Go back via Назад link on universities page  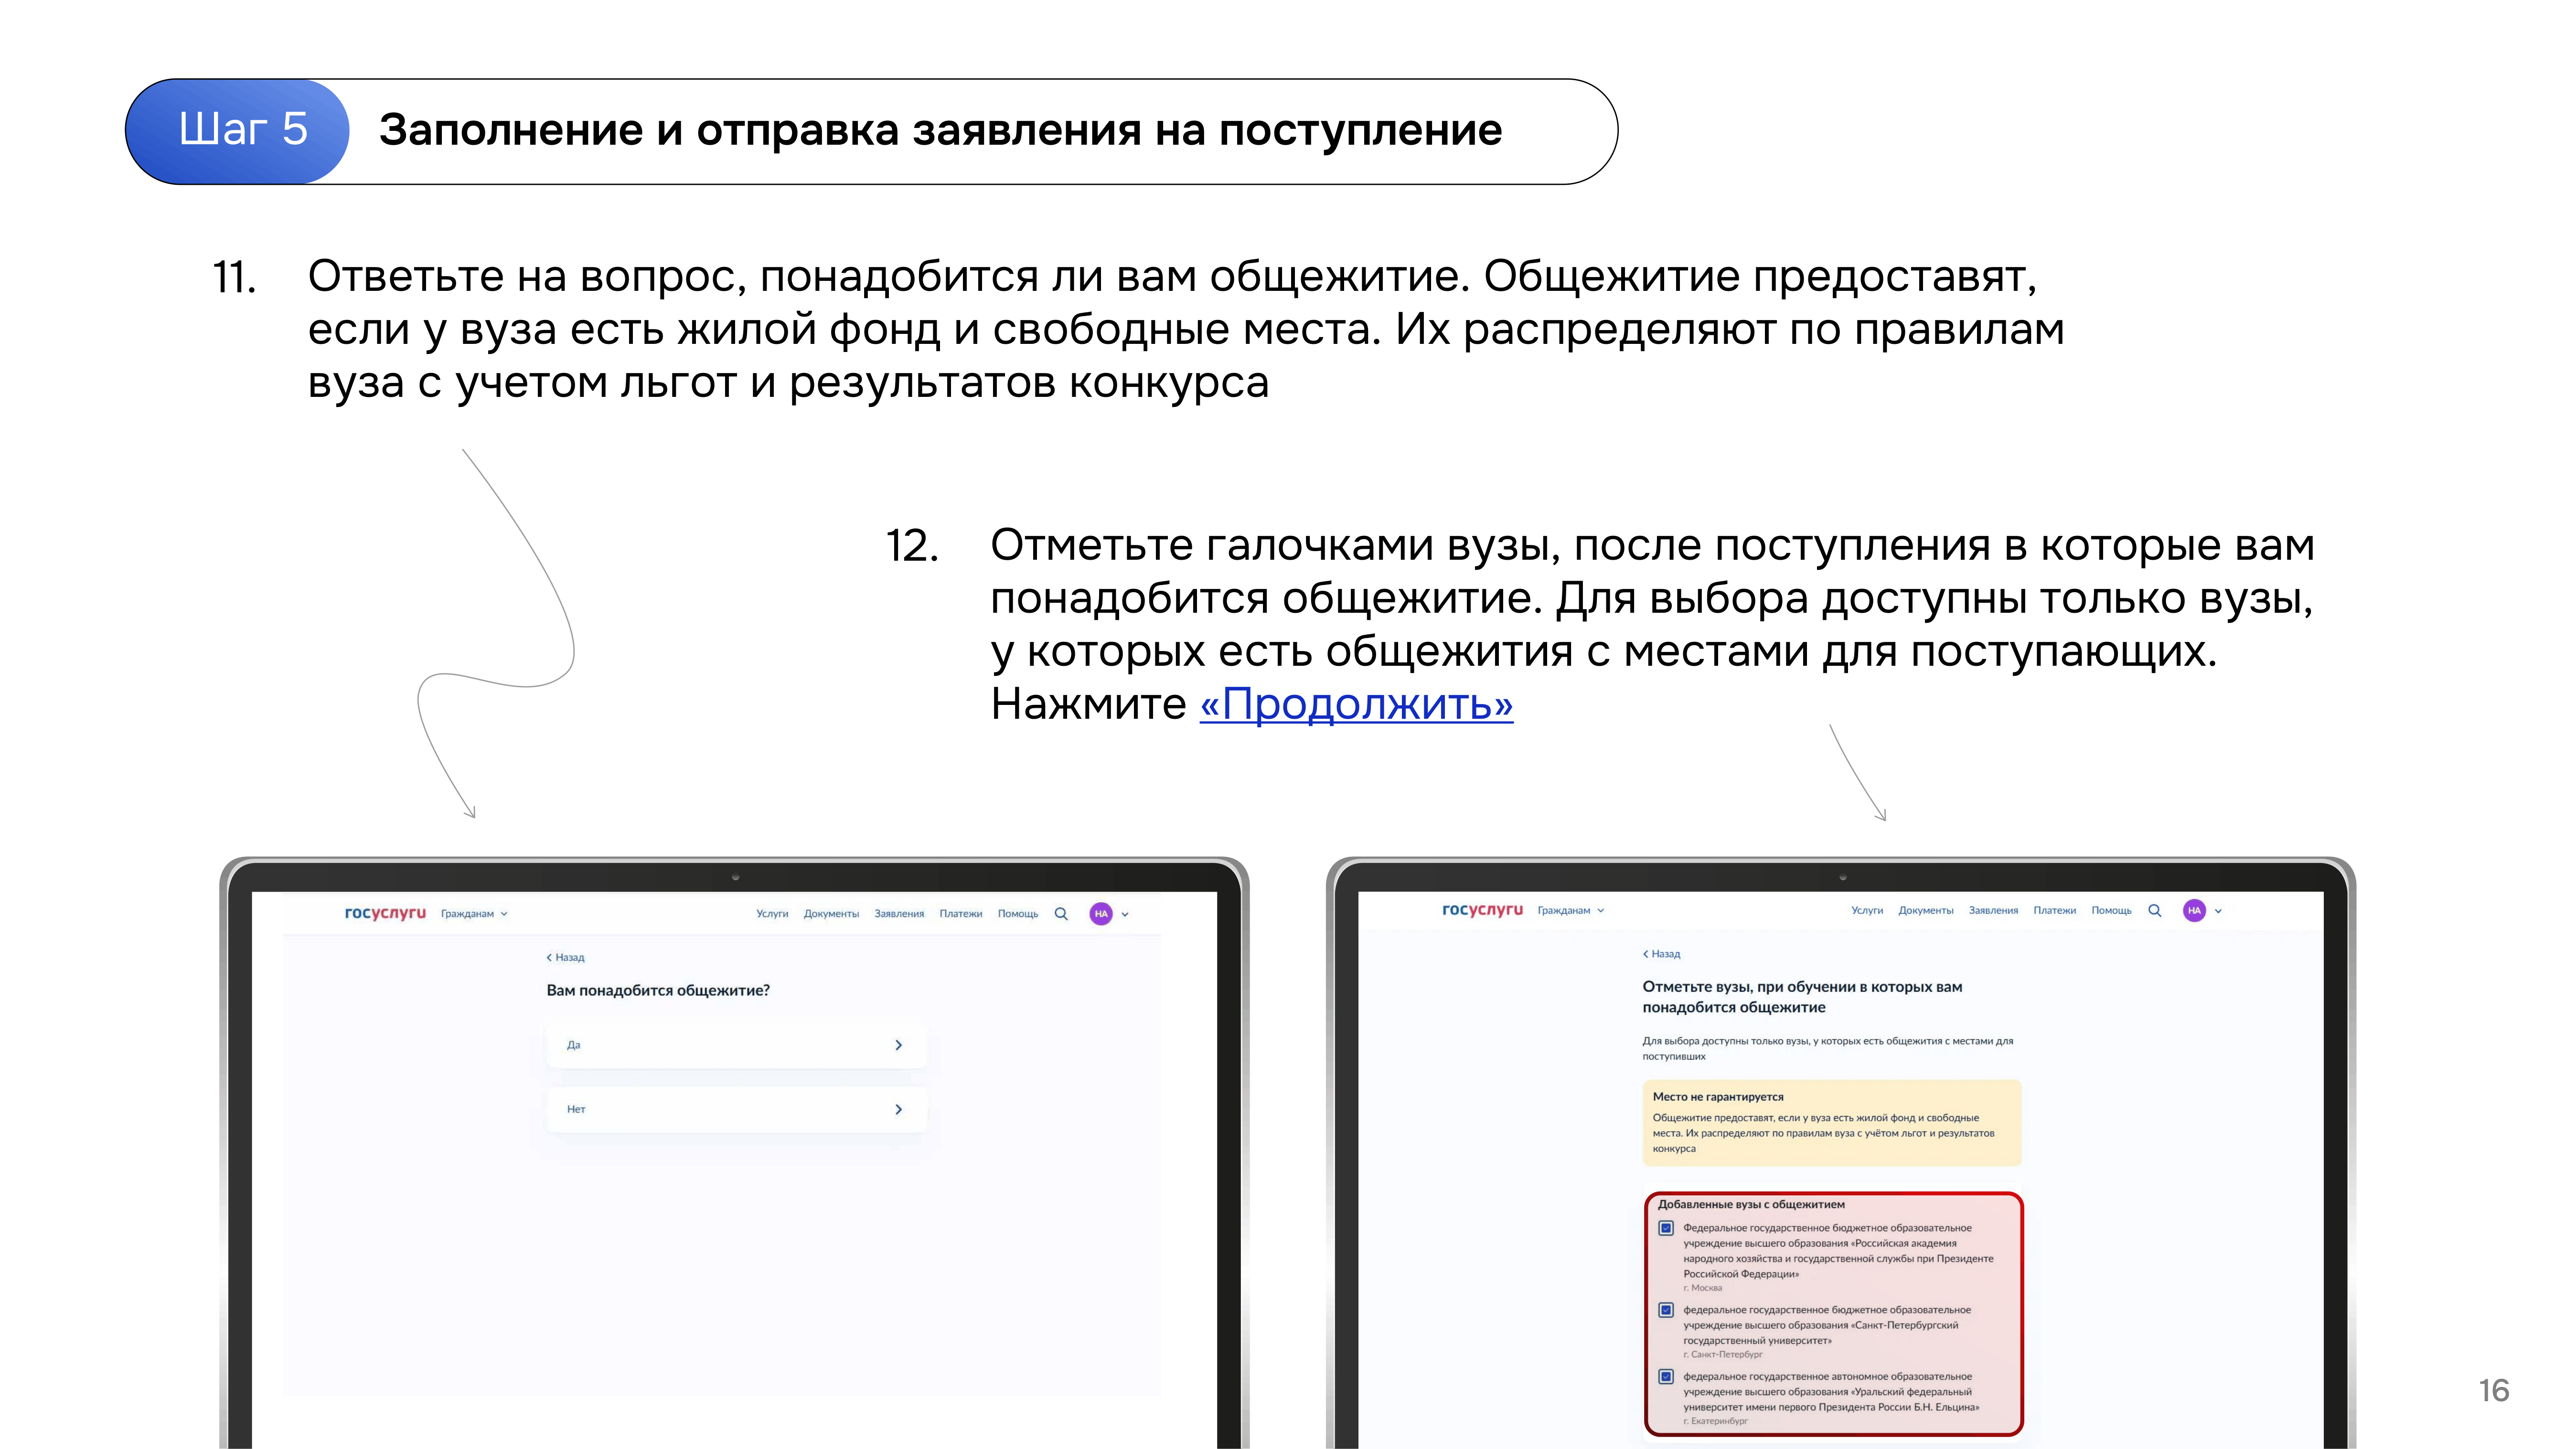[x=1661, y=954]
